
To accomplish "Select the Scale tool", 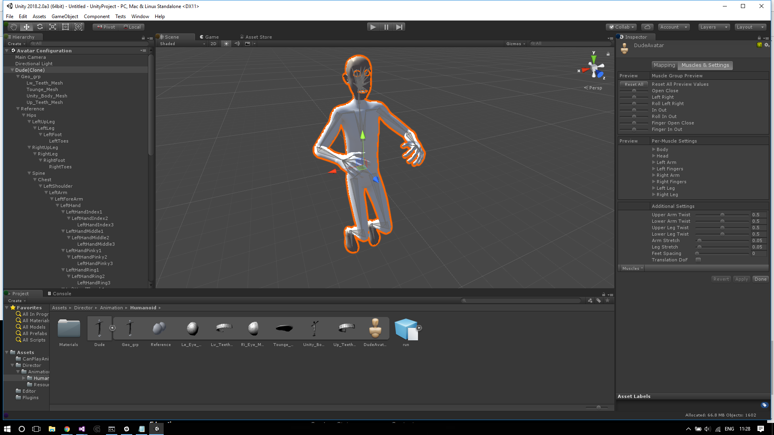I will pos(53,27).
